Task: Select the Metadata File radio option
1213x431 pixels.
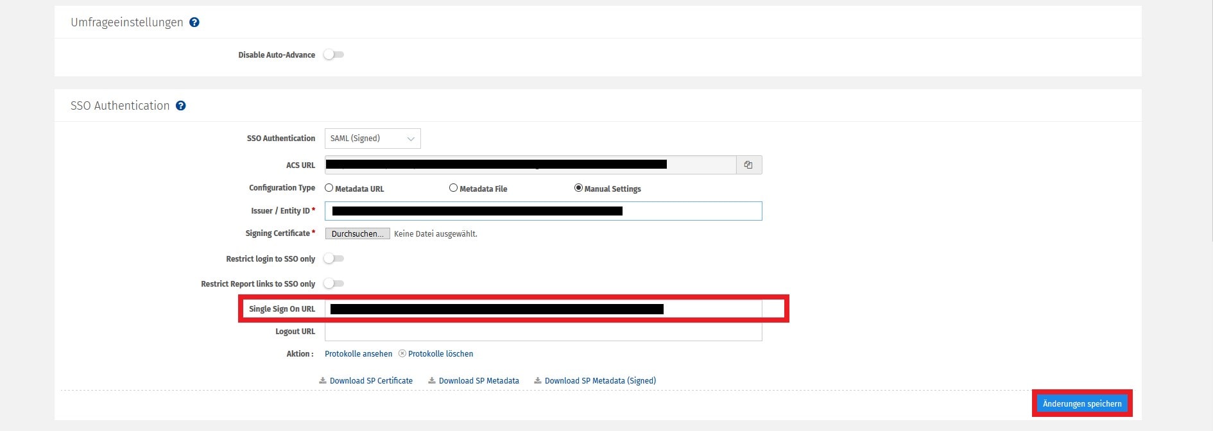Action: click(454, 188)
